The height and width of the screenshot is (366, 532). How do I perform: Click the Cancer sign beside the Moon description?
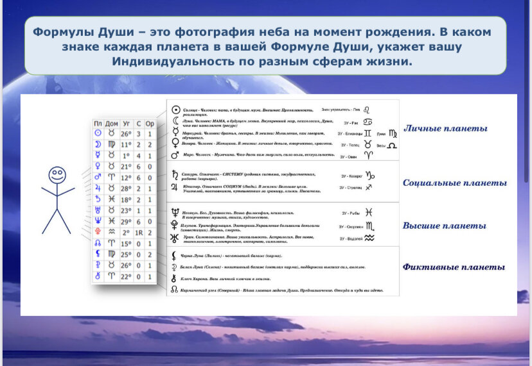coord(368,122)
